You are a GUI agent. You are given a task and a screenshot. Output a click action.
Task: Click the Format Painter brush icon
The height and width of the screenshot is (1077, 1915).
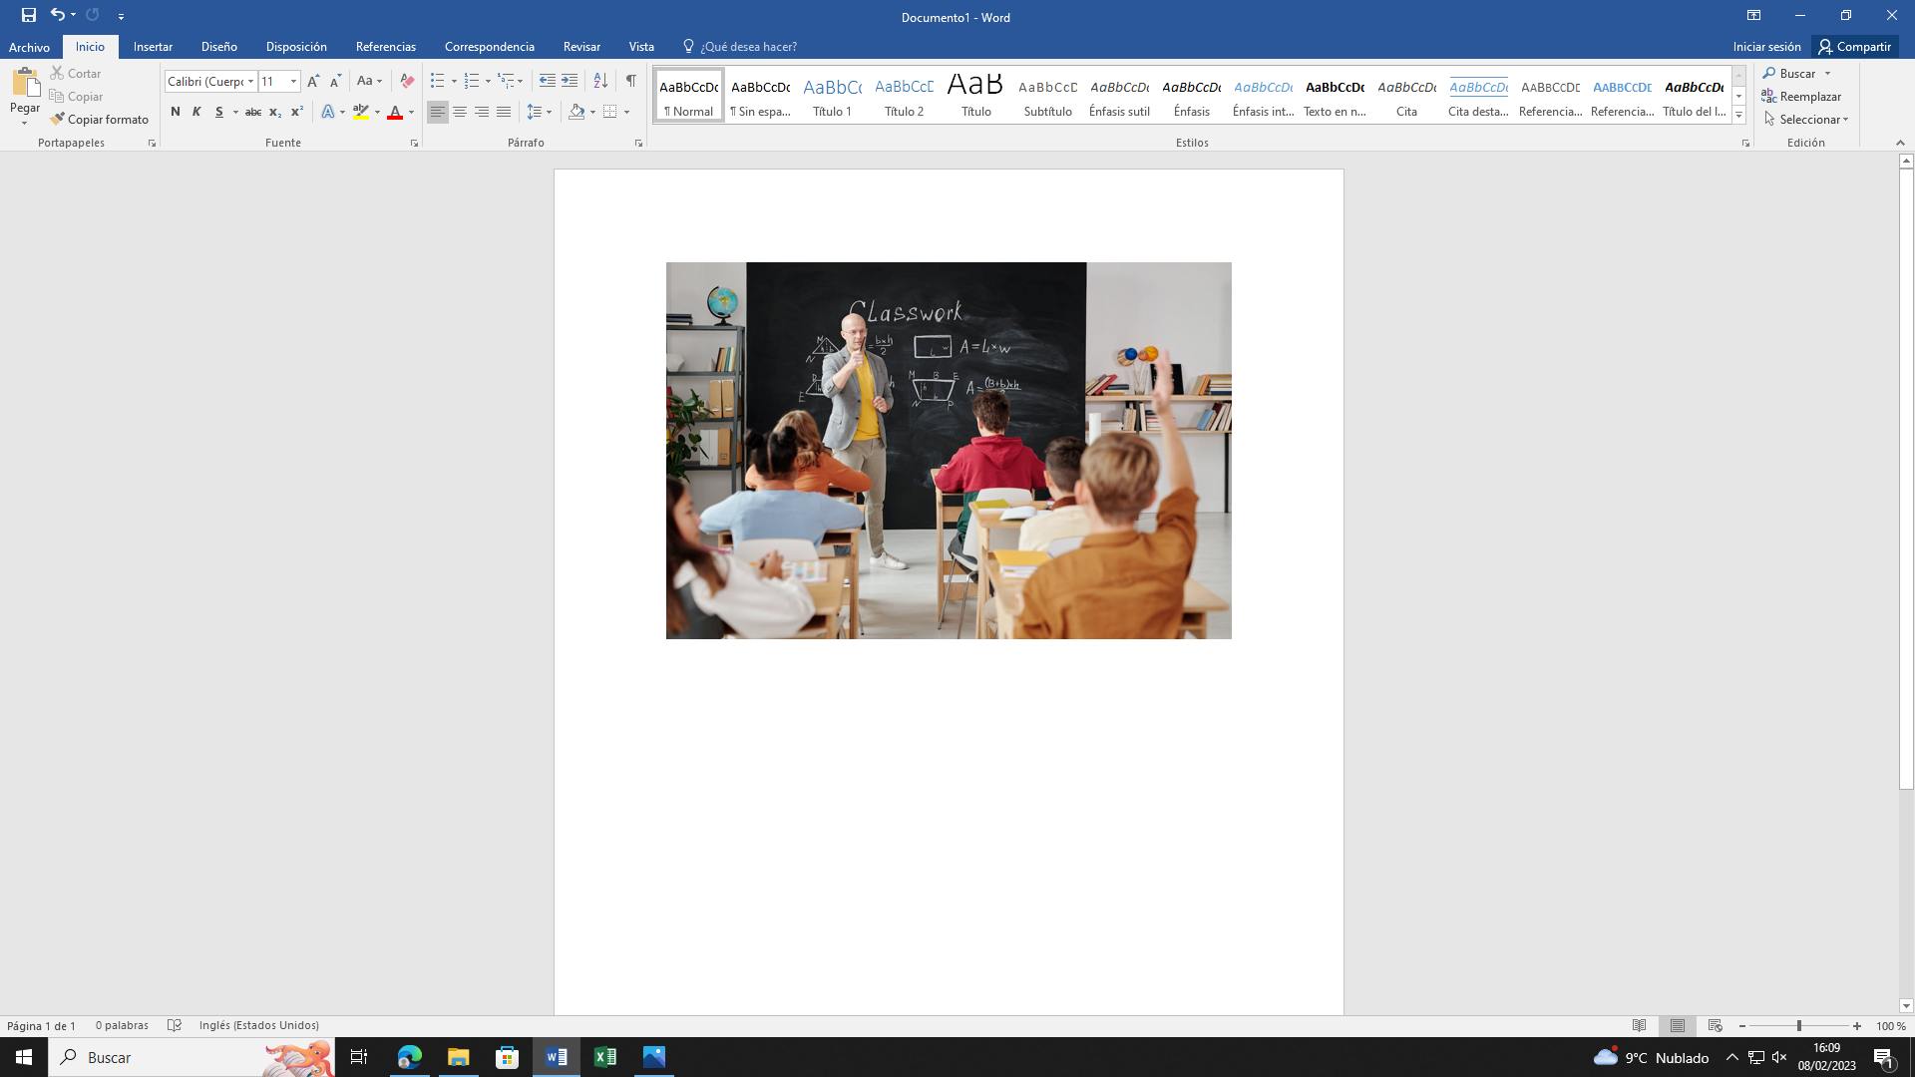tap(58, 120)
